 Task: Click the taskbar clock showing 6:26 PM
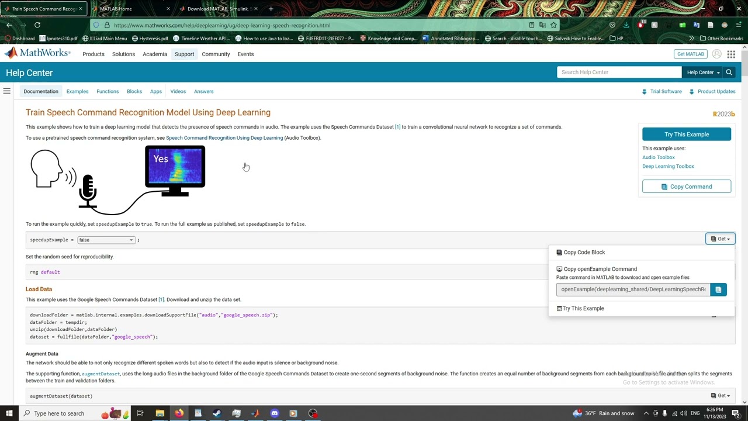tap(715, 413)
